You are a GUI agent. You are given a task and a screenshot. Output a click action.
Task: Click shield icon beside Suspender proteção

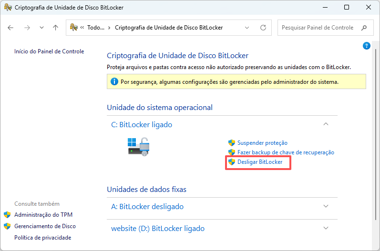point(232,143)
